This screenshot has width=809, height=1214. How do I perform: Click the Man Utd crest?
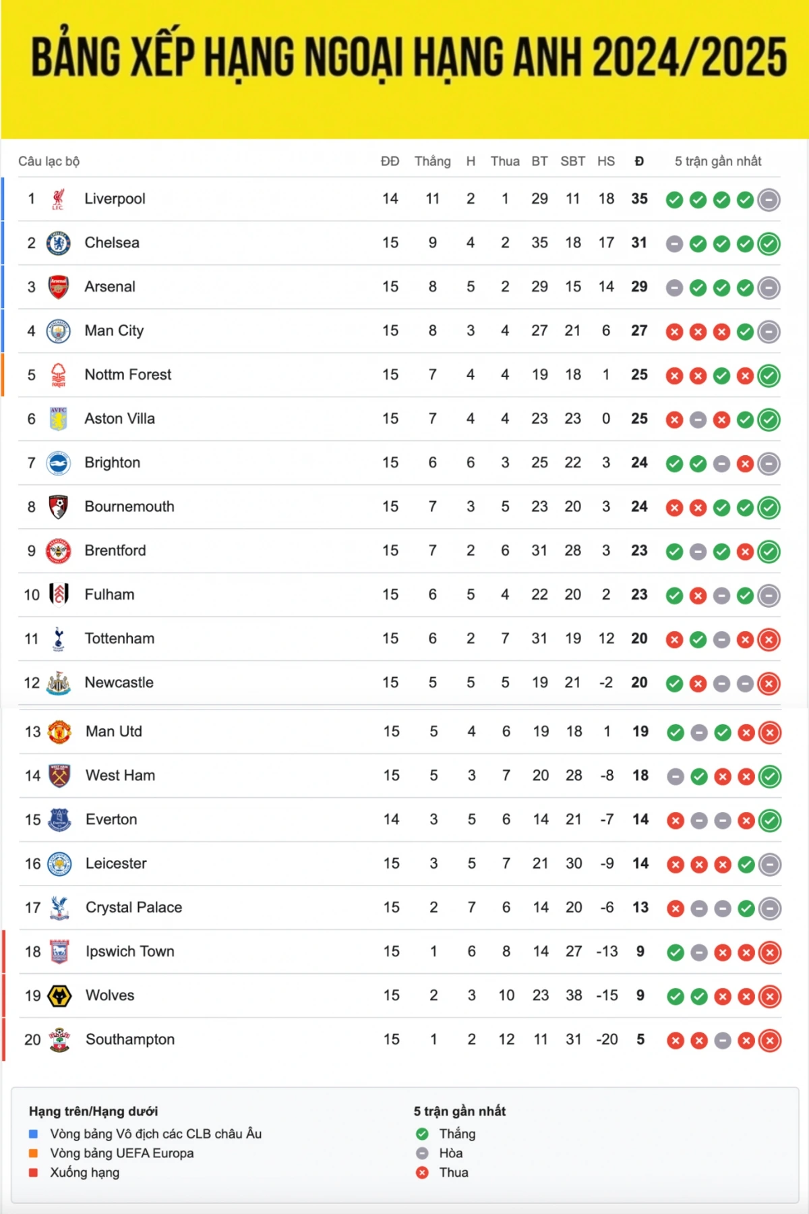(x=59, y=732)
